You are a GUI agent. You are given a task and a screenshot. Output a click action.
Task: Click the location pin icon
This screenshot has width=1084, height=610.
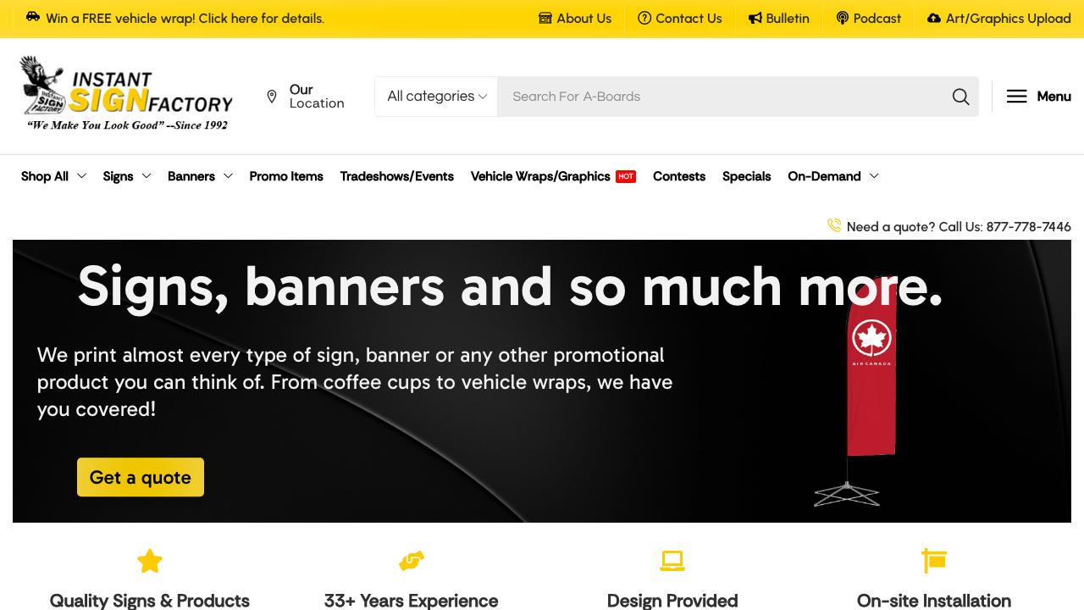(272, 97)
